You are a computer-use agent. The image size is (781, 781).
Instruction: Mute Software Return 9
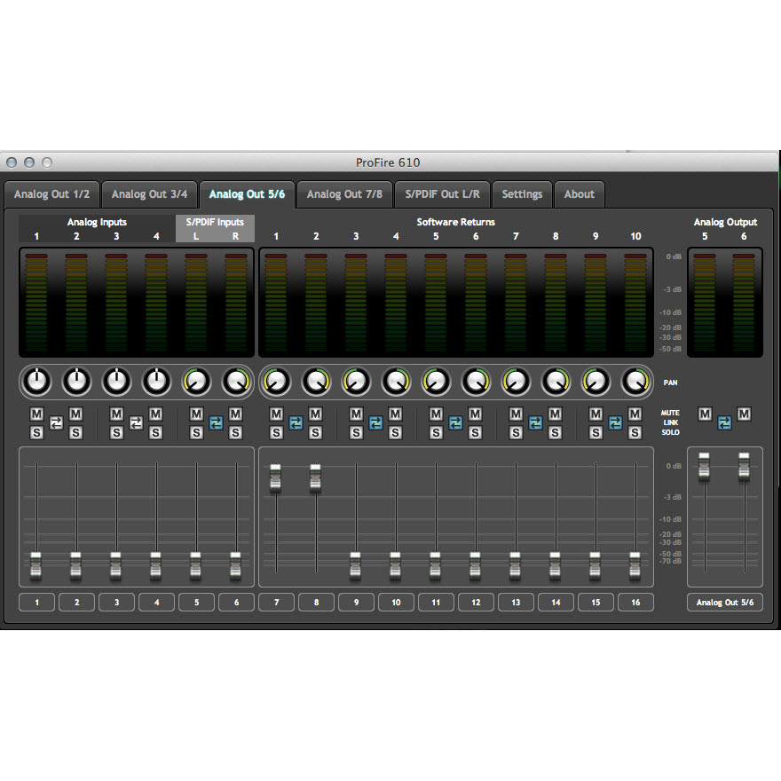[596, 414]
